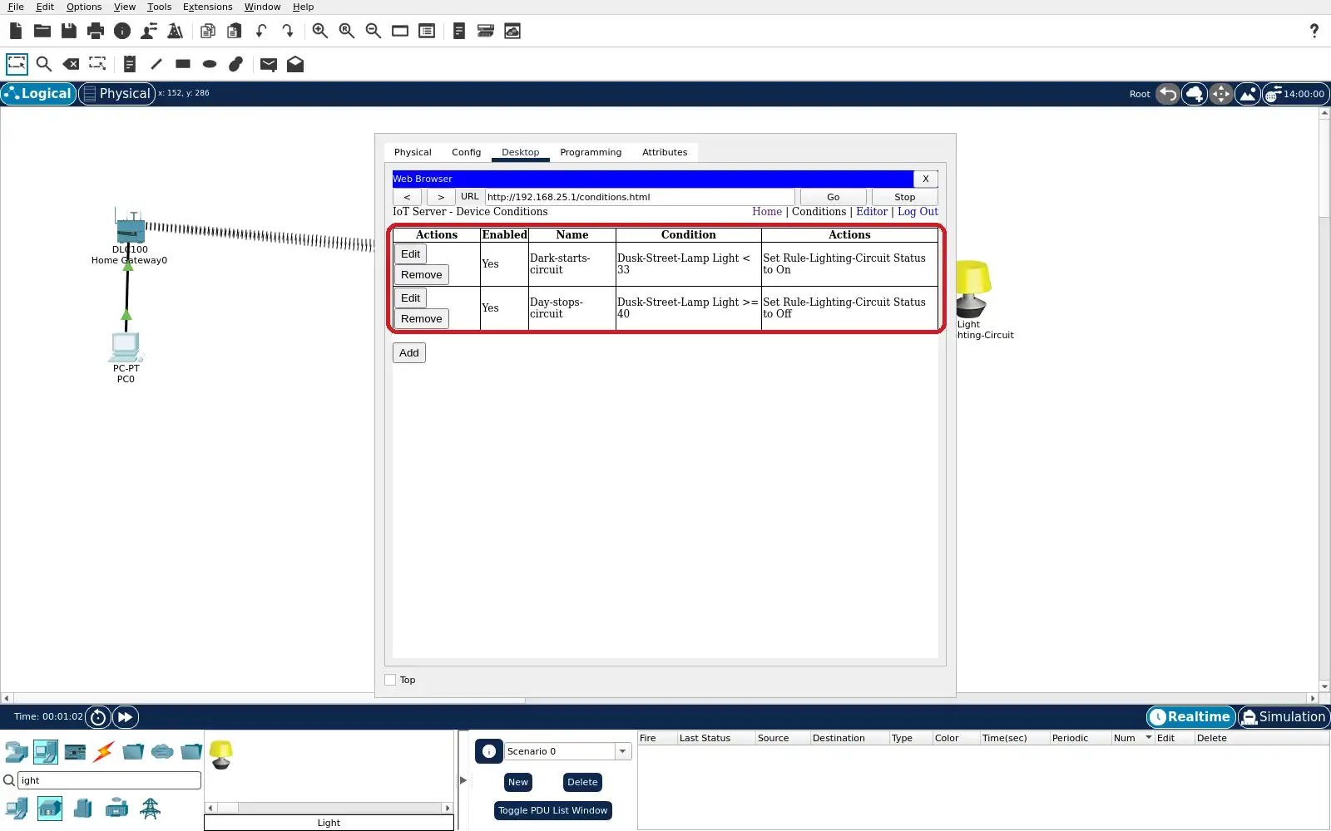Screen dimensions: 1331x831
Task: Click the device search field
Action: [109, 780]
